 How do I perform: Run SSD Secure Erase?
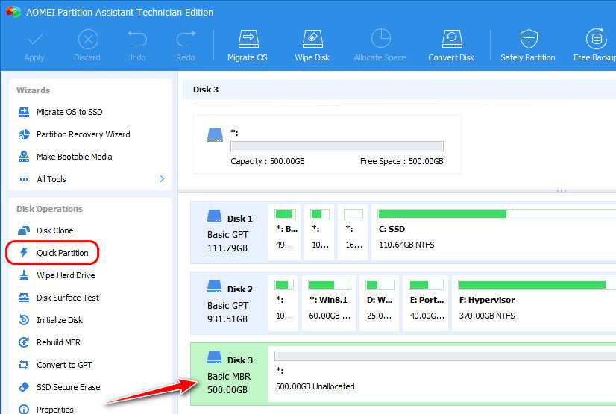click(x=68, y=387)
